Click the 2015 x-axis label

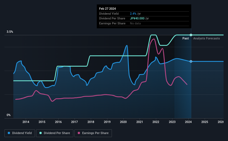[x=42, y=122]
